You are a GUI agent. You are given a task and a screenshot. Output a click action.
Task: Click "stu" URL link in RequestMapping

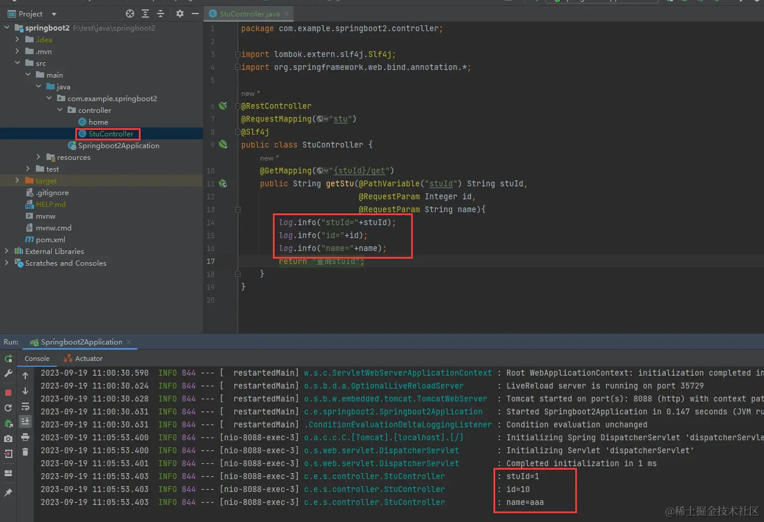point(340,119)
